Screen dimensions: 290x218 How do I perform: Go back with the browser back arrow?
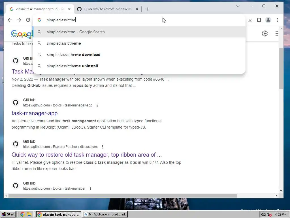pyautogui.click(x=10, y=20)
